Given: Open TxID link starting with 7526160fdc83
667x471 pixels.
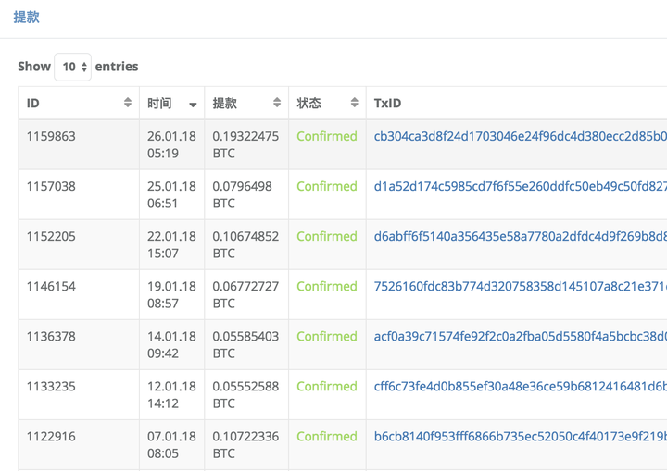Looking at the screenshot, I should pos(521,287).
